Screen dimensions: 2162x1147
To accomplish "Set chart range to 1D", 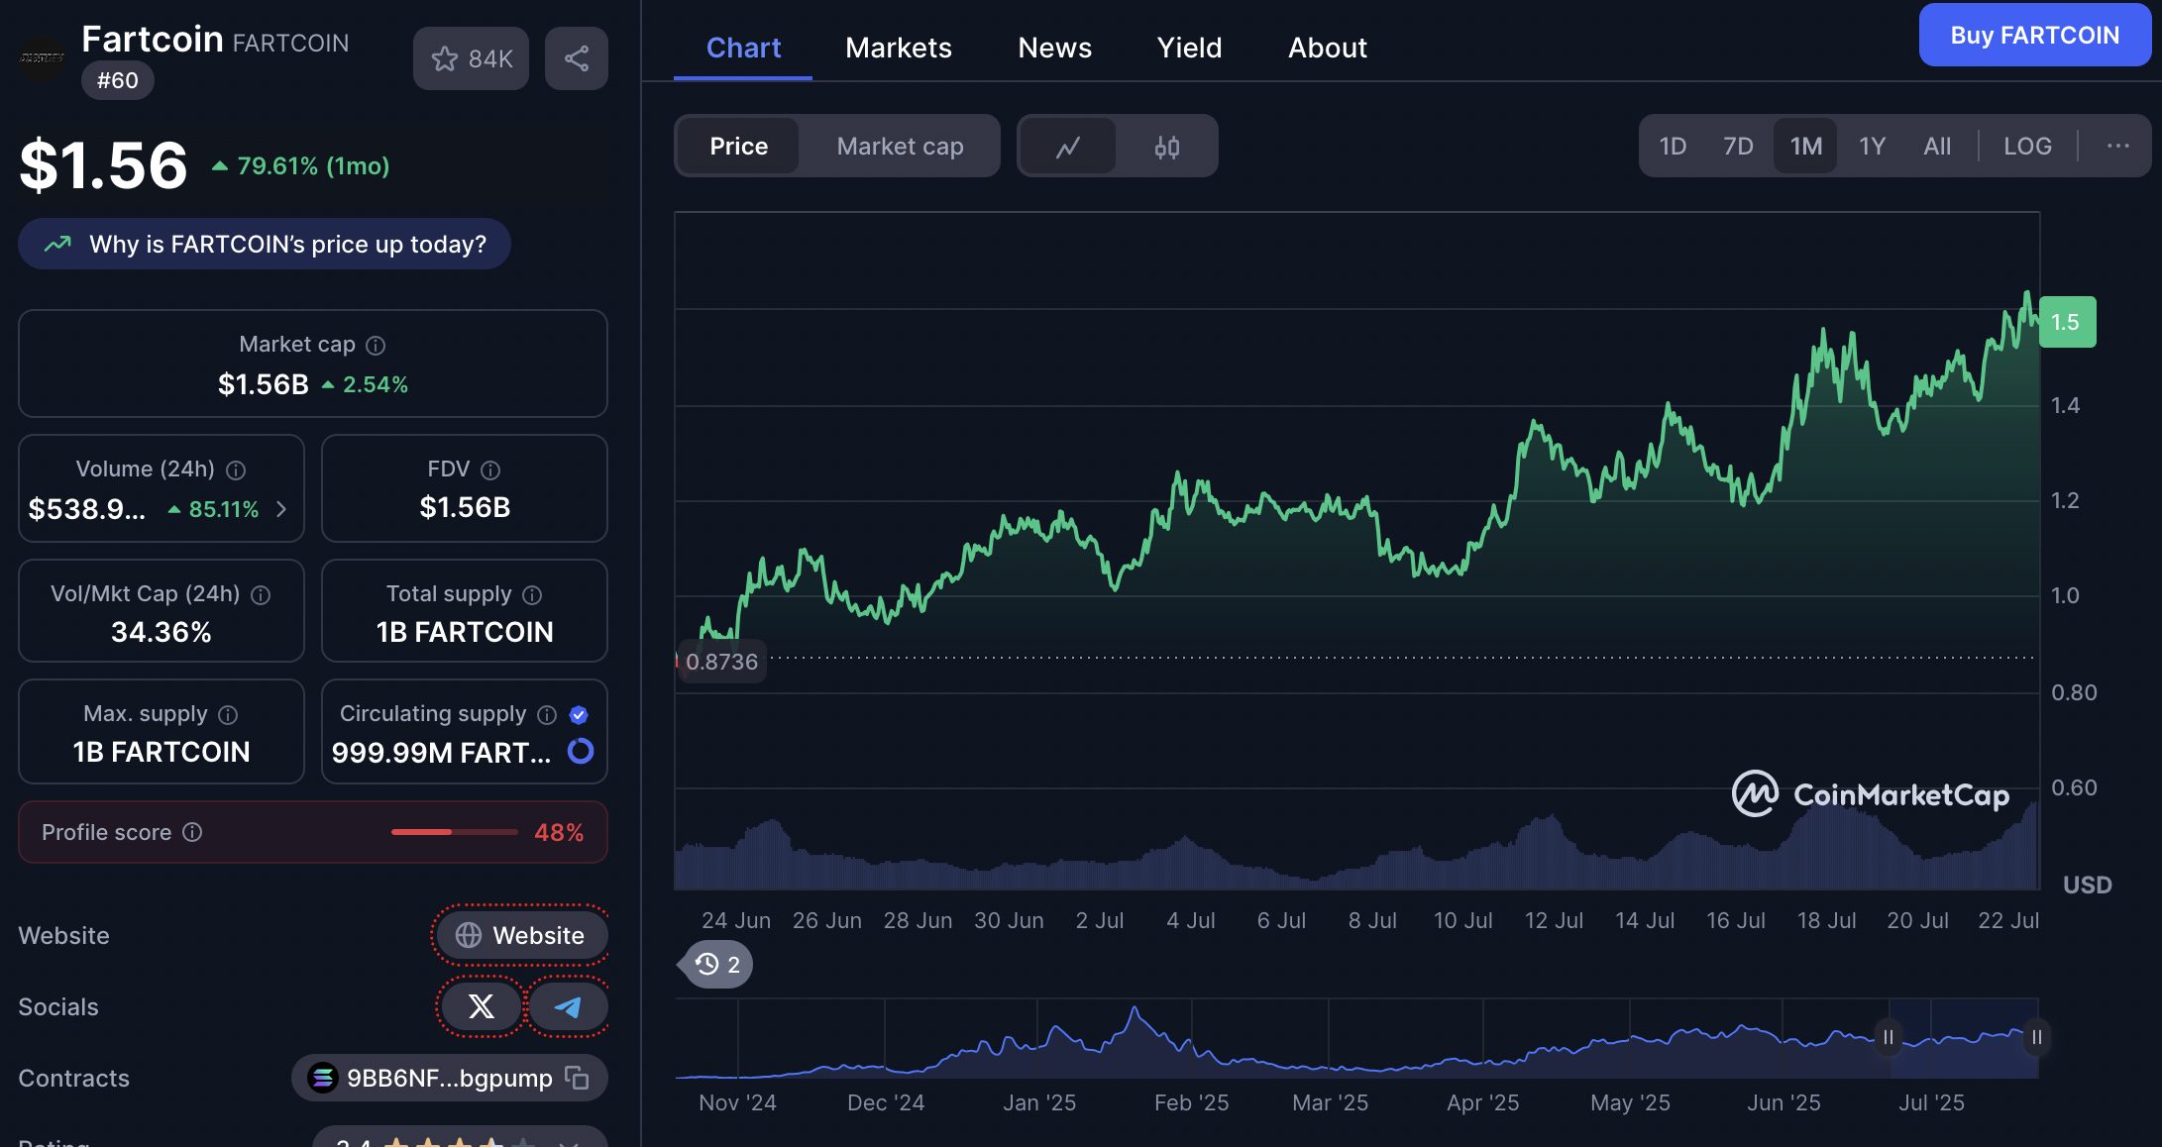I will point(1673,147).
